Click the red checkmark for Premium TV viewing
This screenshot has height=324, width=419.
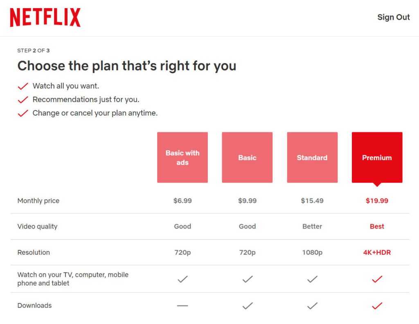coord(376,279)
